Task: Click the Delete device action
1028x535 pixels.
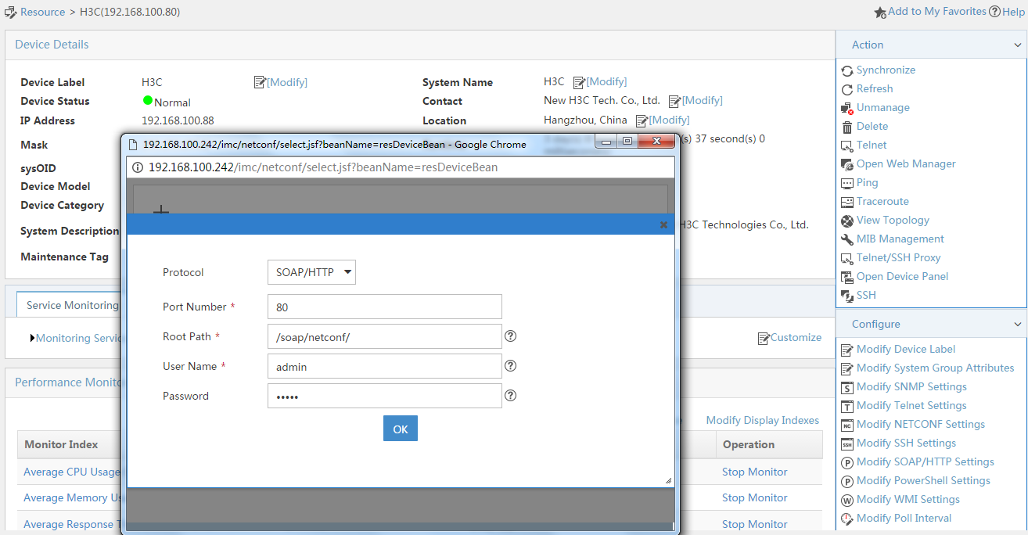Action: [872, 126]
